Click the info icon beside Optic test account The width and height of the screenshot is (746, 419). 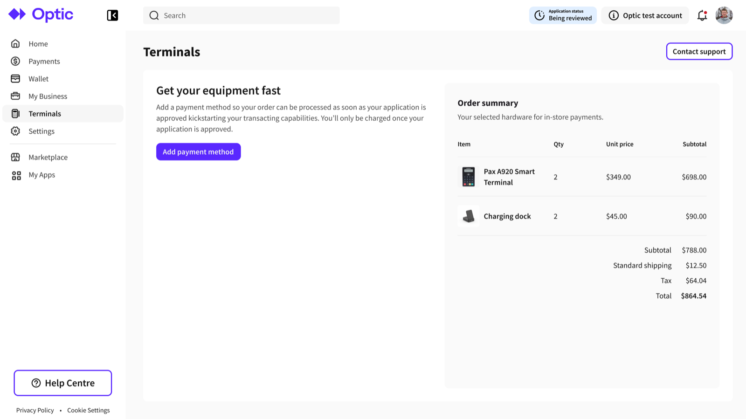[x=614, y=15]
